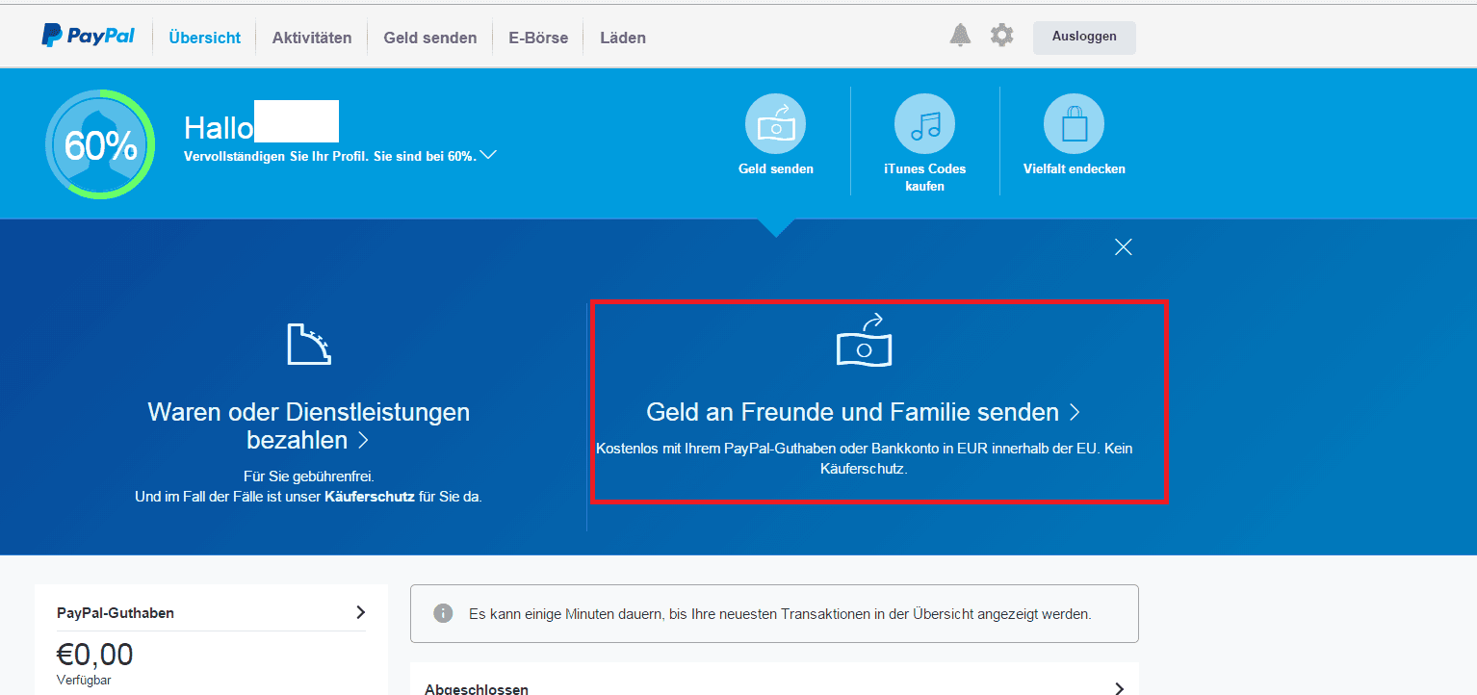1477x695 pixels.
Task: Click Vervollständigen Sie Ihr Profil text
Action: point(329,155)
